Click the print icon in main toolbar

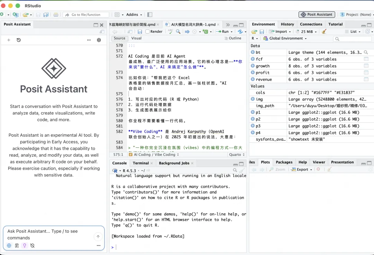pos(56,15)
